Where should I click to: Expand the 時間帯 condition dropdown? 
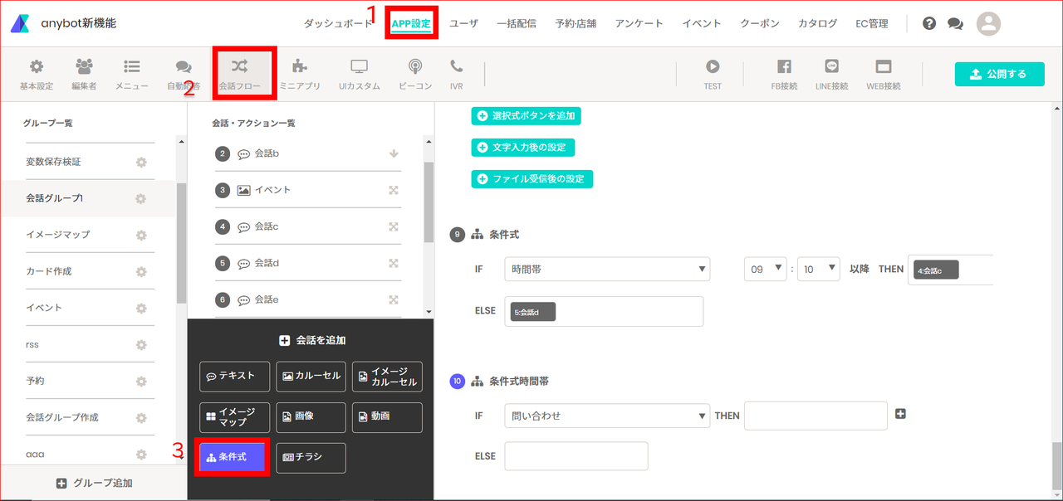pos(607,269)
